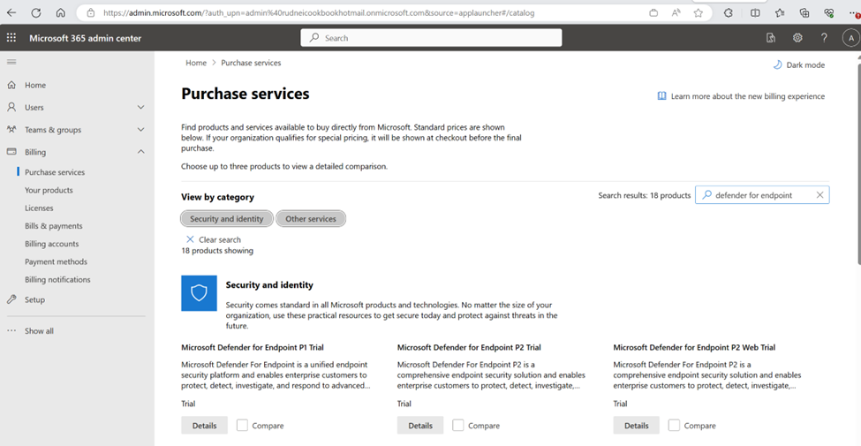This screenshot has width=861, height=446.
Task: Expand the Users menu chevron
Action: (140, 107)
